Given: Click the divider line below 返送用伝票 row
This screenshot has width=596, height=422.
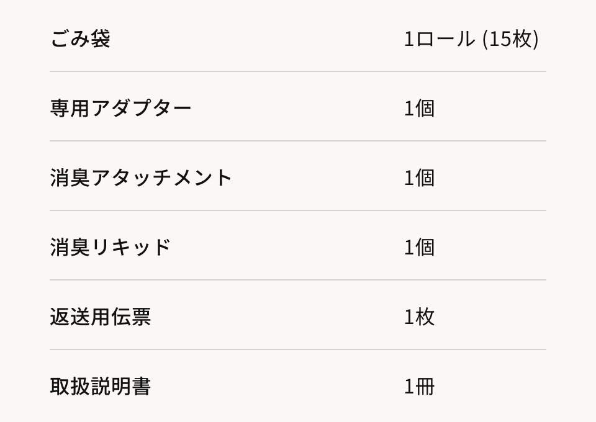Looking at the screenshot, I should tap(298, 349).
